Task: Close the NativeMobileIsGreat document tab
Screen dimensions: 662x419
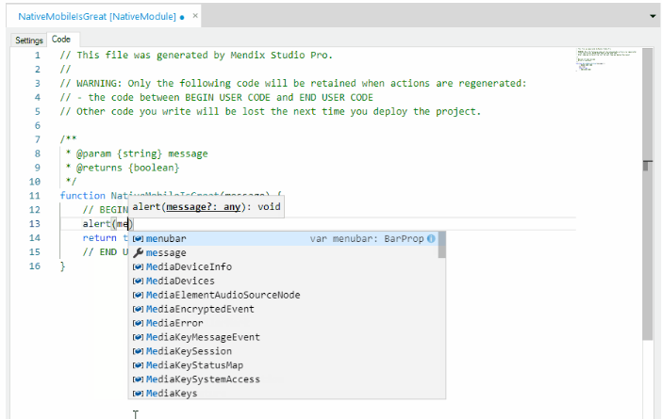Action: tap(195, 16)
